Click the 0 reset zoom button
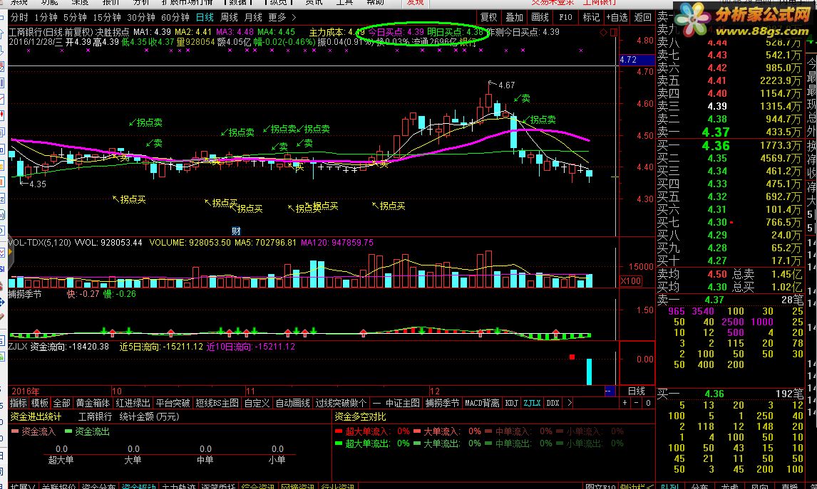Viewport: 817px width, 489px height. (647, 403)
